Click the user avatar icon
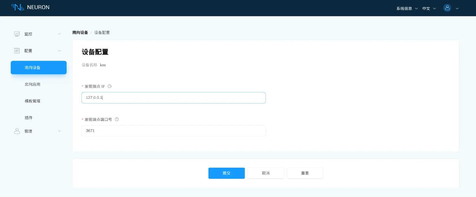 [447, 8]
